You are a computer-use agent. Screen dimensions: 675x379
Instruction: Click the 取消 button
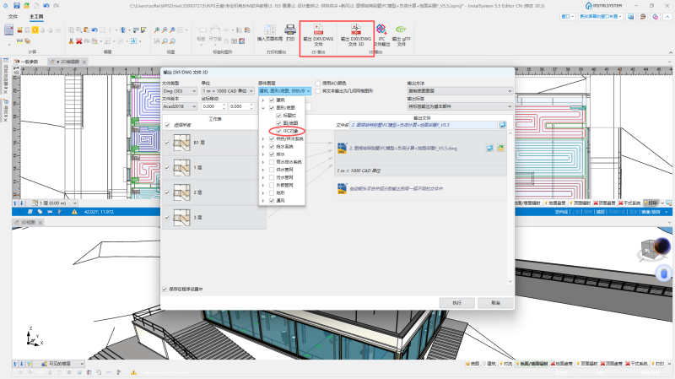pos(495,303)
